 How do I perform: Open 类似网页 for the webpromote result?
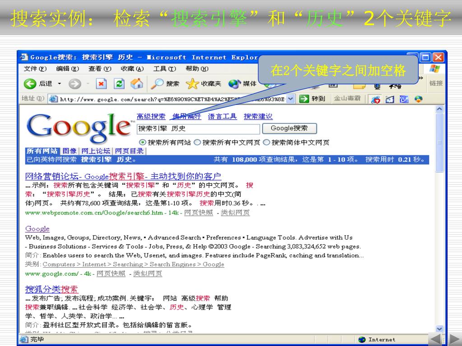click(x=235, y=213)
